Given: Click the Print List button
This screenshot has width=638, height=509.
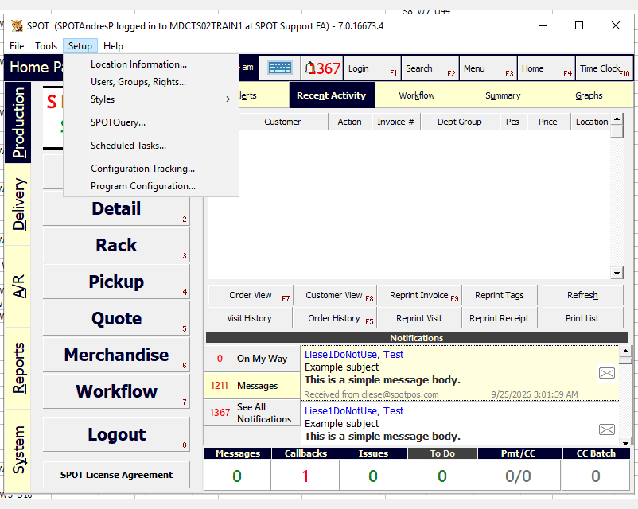Looking at the screenshot, I should point(582,318).
